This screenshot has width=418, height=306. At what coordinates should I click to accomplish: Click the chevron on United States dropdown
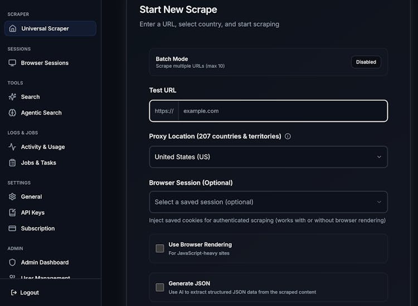pos(379,157)
